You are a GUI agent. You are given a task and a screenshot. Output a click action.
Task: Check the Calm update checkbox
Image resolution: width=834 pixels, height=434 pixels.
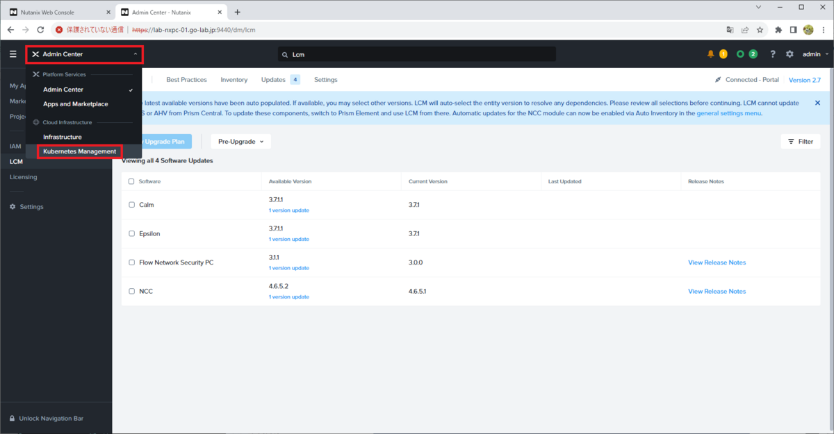(x=131, y=205)
